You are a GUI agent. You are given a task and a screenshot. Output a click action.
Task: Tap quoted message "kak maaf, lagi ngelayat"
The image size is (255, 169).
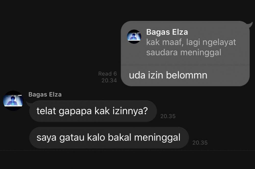[x=191, y=42]
